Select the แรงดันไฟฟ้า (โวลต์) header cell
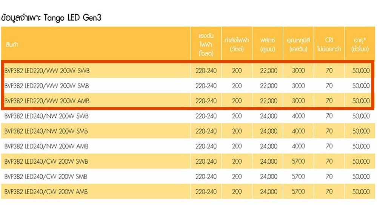Screen dimensions: 377x220 tap(206, 44)
